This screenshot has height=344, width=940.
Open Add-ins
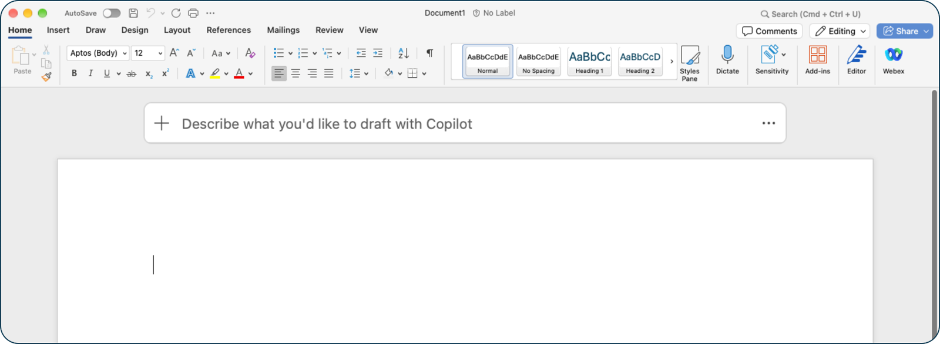817,60
